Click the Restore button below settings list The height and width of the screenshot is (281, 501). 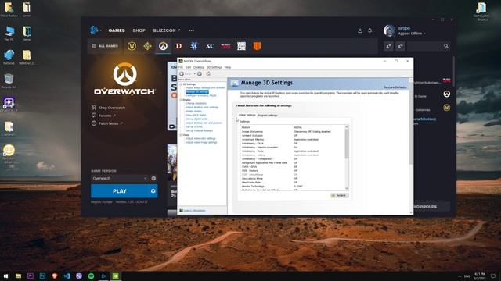click(340, 195)
